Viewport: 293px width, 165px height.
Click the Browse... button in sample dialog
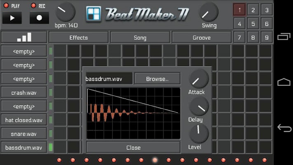pyautogui.click(x=157, y=79)
